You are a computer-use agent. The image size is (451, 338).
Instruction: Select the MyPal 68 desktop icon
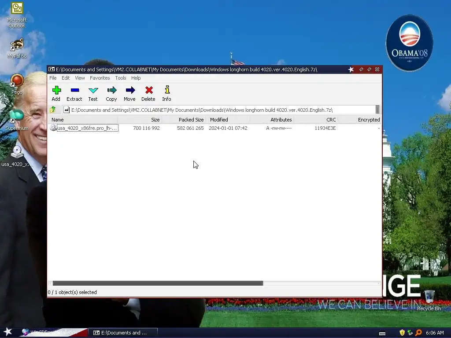(17, 48)
